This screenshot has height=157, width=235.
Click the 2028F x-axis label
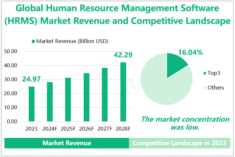[x=123, y=129]
